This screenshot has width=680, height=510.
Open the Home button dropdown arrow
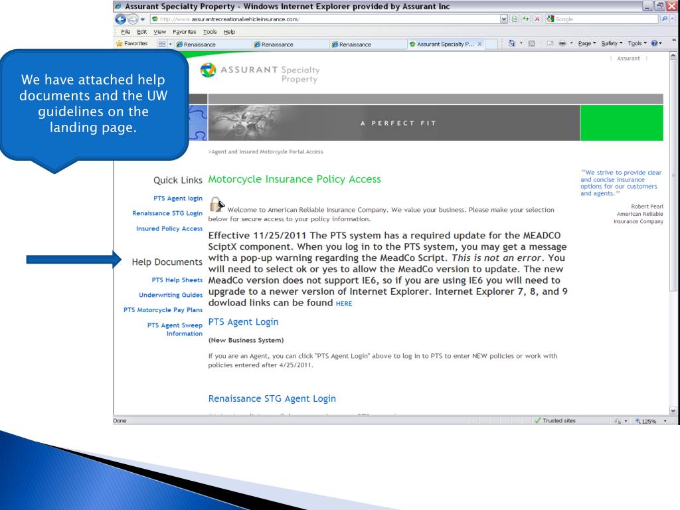[x=521, y=43]
